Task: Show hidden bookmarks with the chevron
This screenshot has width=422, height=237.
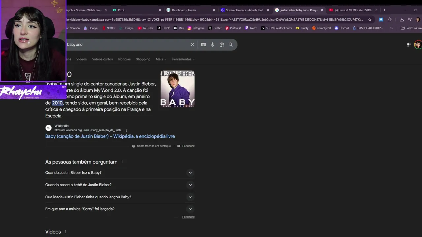Action: click(391, 28)
